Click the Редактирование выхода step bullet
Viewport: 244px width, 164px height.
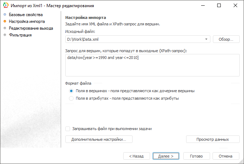pyautogui.click(x=5, y=28)
